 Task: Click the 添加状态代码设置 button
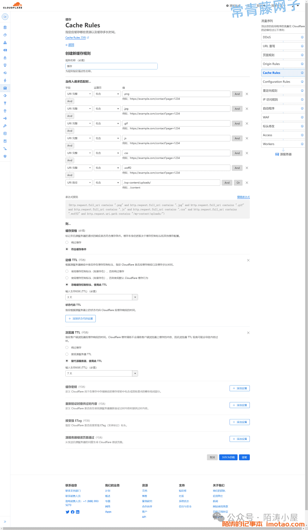tap(80, 319)
